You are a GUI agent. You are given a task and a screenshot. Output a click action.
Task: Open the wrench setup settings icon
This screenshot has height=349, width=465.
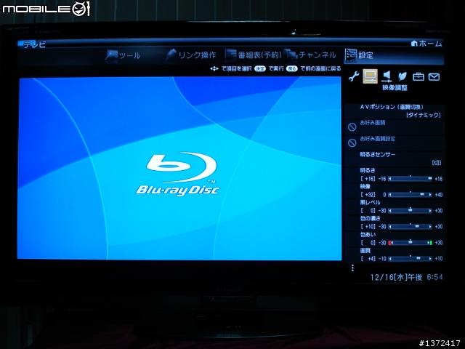(x=354, y=76)
